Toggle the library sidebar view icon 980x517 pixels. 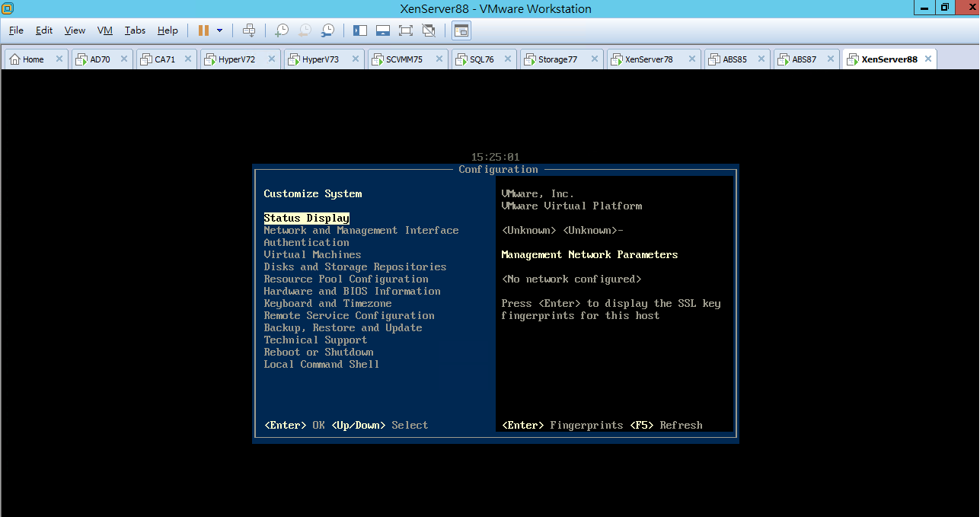click(360, 30)
